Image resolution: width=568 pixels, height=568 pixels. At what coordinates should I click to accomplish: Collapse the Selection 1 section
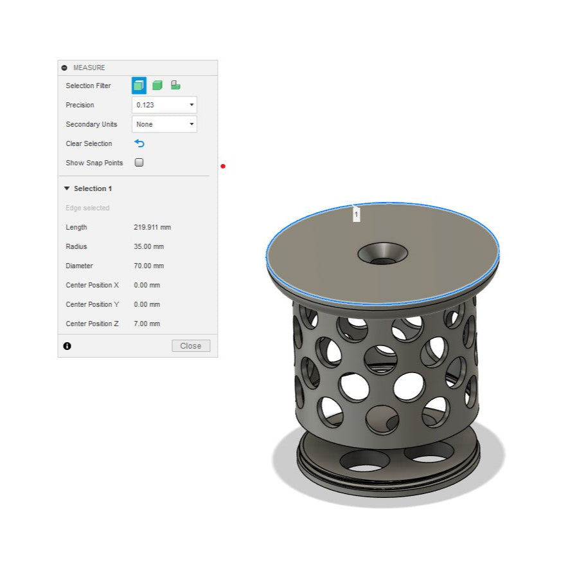(67, 188)
